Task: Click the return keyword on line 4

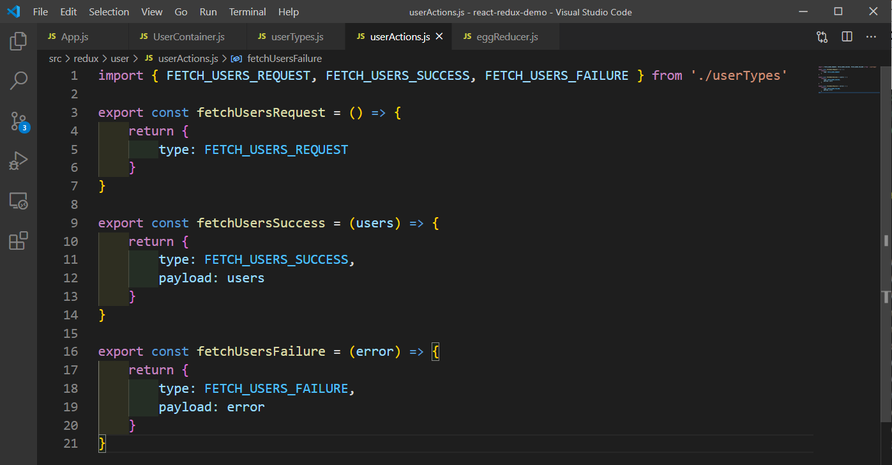Action: click(x=151, y=131)
